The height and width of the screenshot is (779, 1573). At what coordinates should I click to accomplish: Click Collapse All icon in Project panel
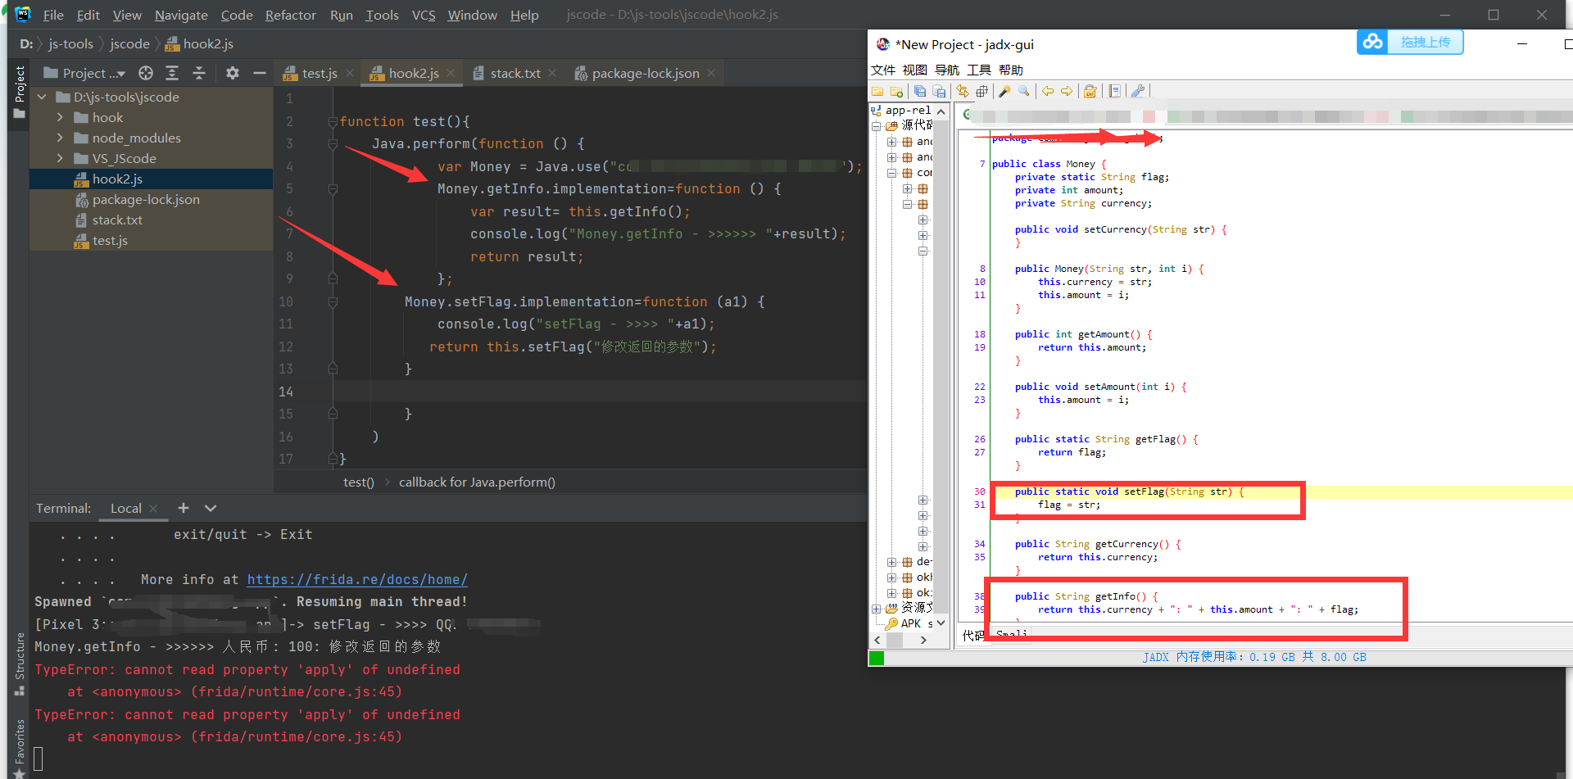coord(199,73)
